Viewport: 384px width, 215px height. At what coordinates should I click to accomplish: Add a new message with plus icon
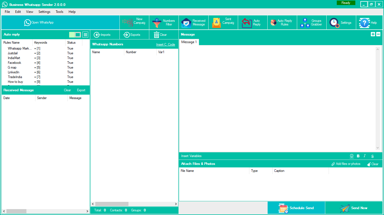pos(373,34)
